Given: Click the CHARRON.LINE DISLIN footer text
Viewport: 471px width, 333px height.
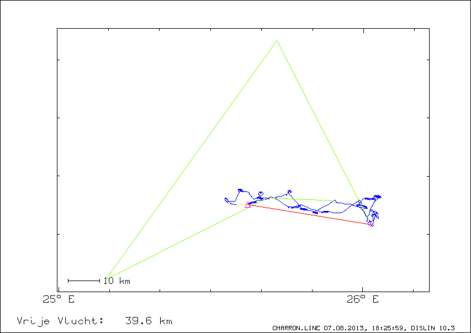Looking at the screenshot, I should (363, 328).
